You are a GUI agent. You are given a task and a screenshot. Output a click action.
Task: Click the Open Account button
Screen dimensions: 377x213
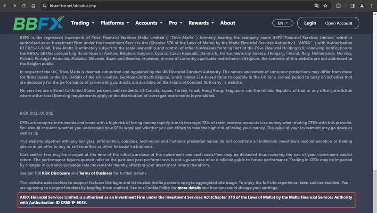point(338,23)
